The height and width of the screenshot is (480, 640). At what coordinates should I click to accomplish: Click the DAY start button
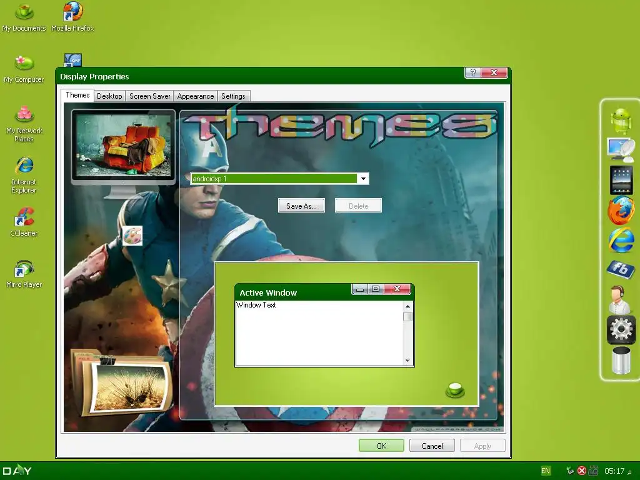point(17,471)
